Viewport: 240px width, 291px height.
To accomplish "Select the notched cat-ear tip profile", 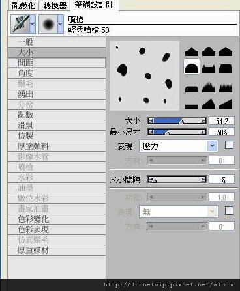I will tap(209, 68).
